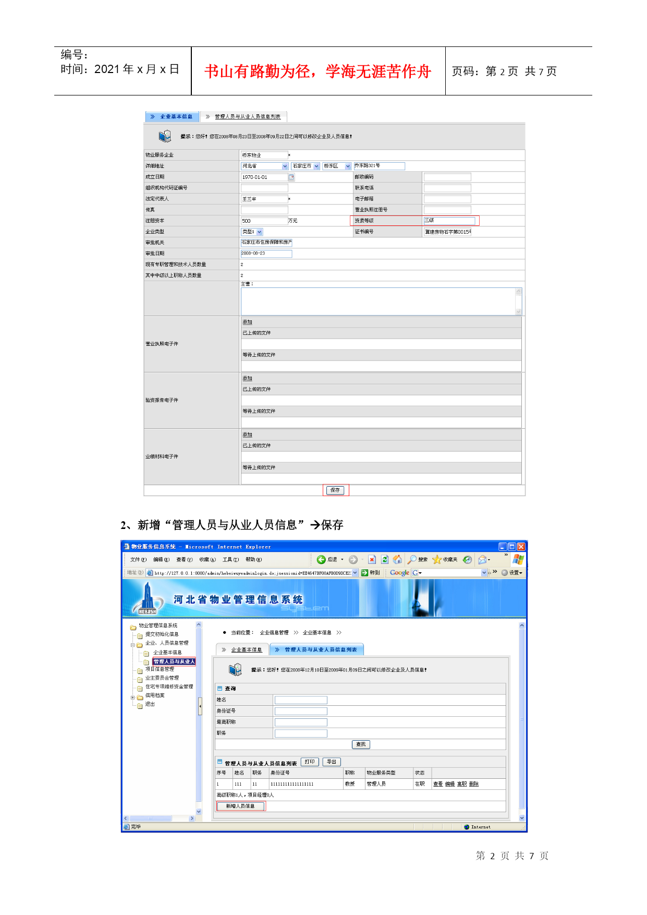Click 添加 link for 验资报告电子件
Viewport: 647px width, 915px height.
coord(247,379)
